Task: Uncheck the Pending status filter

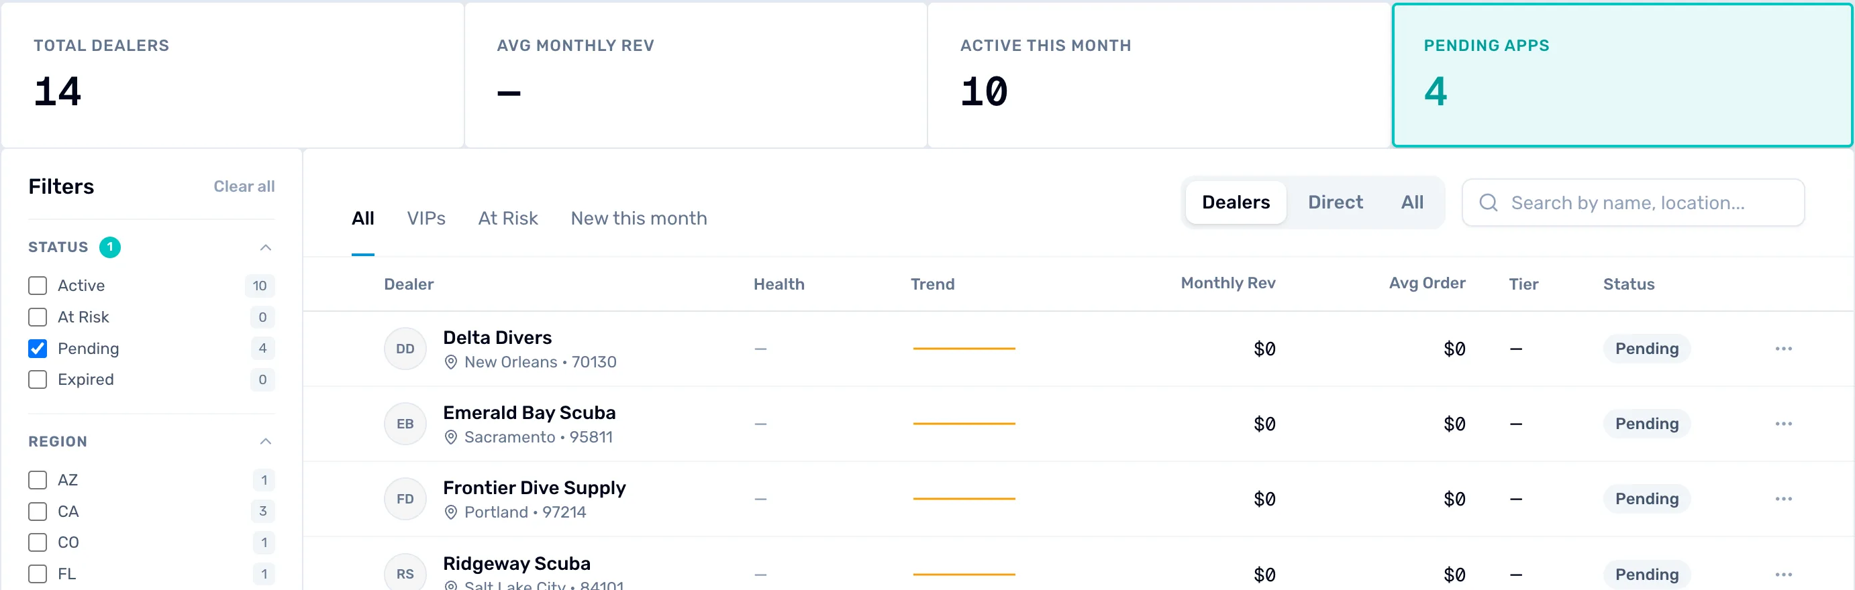Action: point(38,348)
